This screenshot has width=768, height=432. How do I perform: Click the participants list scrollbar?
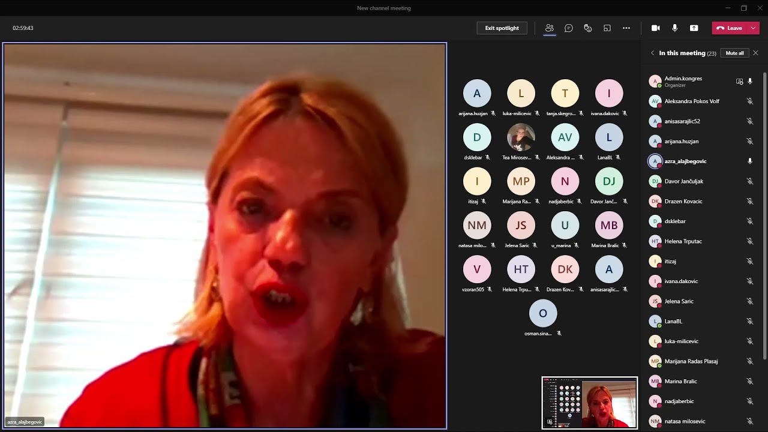point(764,216)
